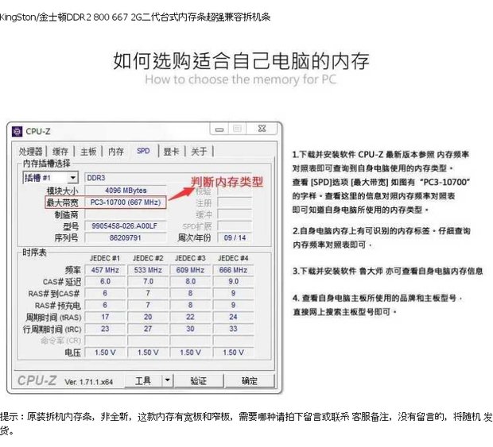Image resolution: width=493 pixels, height=447 pixels.
Task: Close the CPU-Z window
Action: point(262,129)
